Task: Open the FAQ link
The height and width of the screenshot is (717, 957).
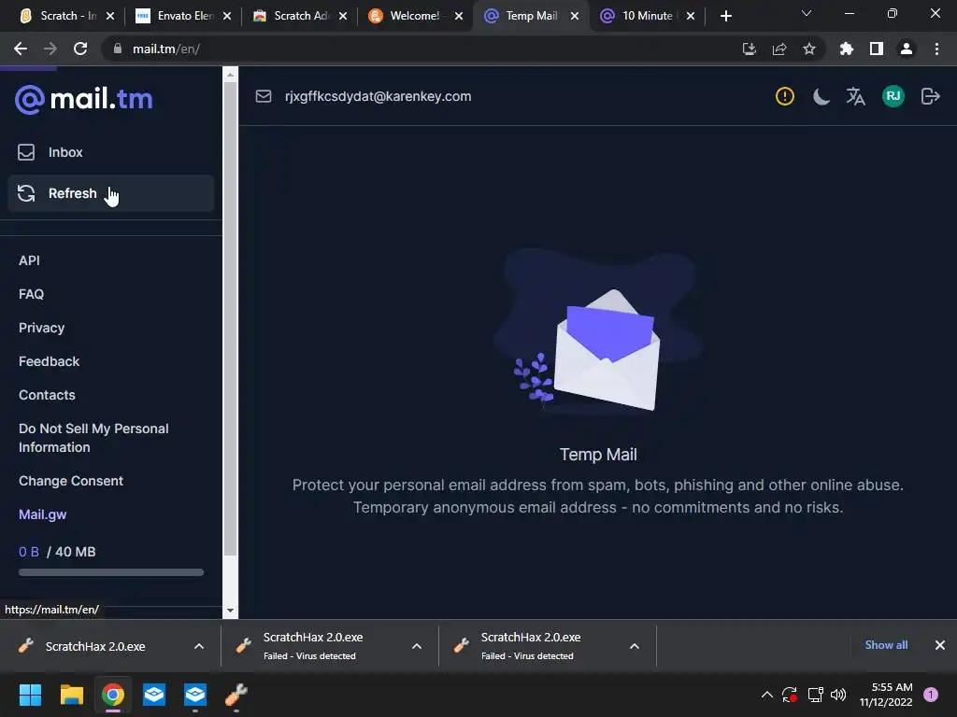Action: pyautogui.click(x=31, y=294)
